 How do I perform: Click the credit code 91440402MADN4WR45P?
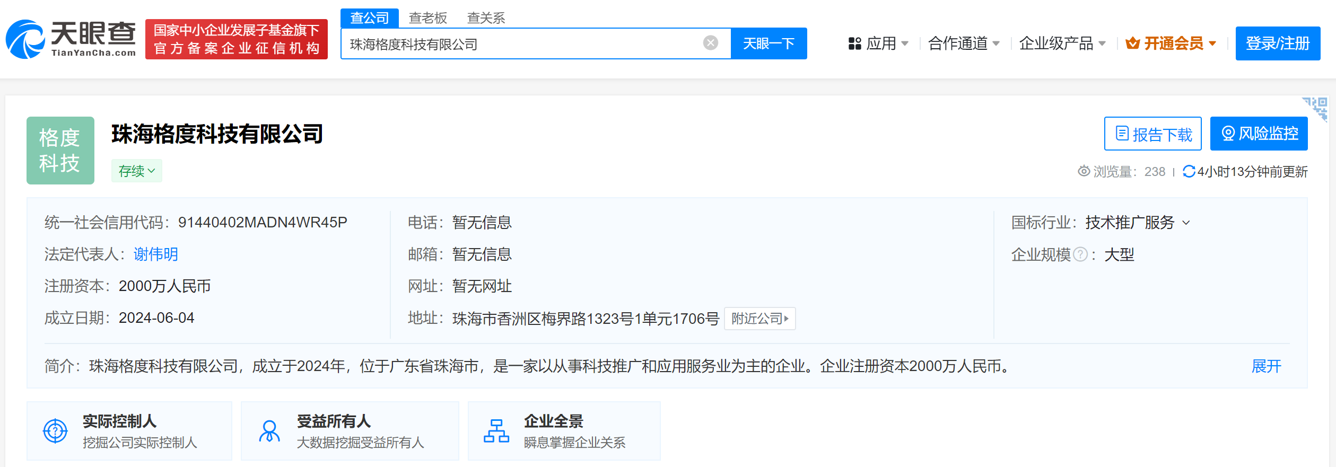[263, 223]
